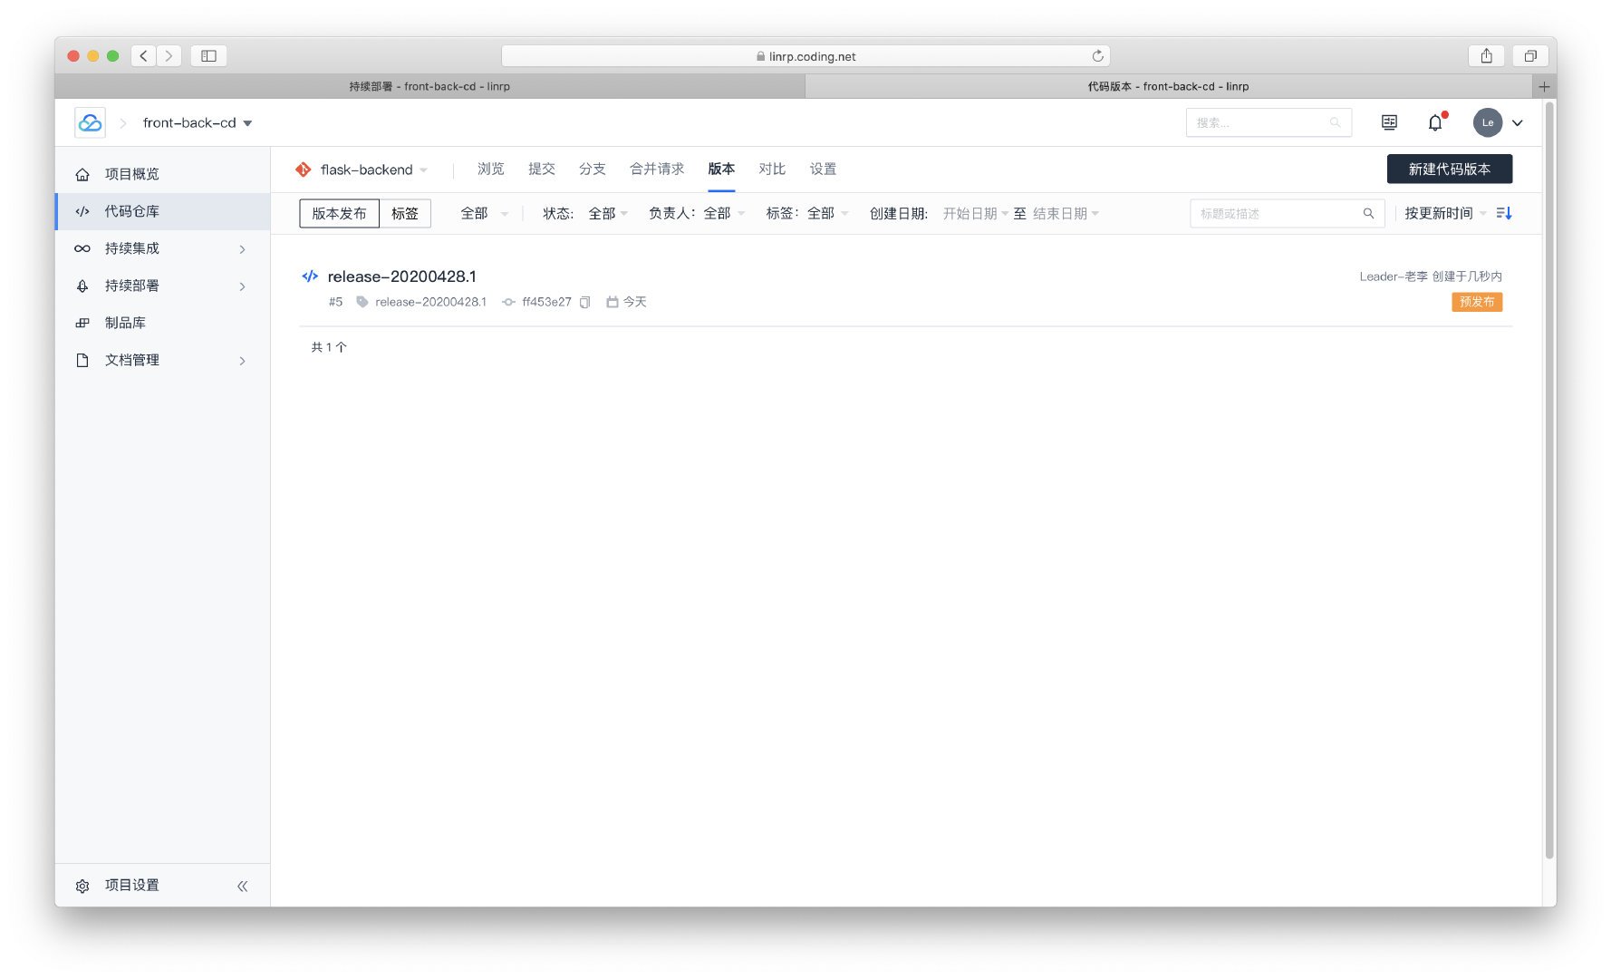
Task: Click the code repository brackets icon in sidebar
Action: click(82, 211)
